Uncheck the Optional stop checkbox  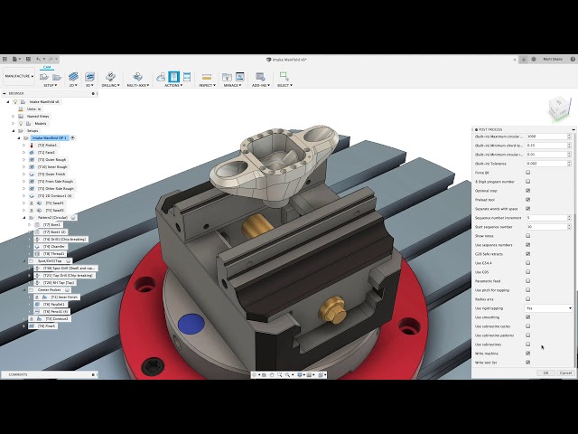coord(527,191)
